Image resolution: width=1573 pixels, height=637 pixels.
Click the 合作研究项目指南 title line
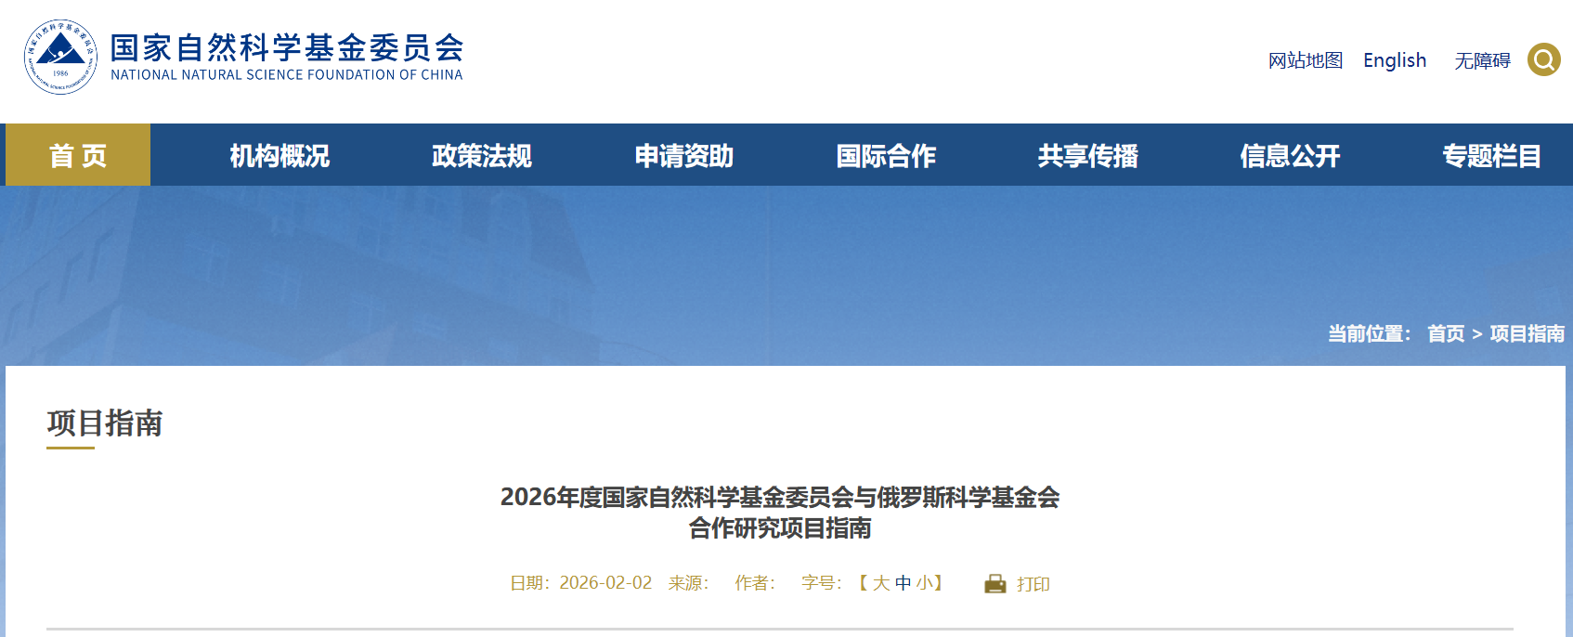pyautogui.click(x=780, y=528)
